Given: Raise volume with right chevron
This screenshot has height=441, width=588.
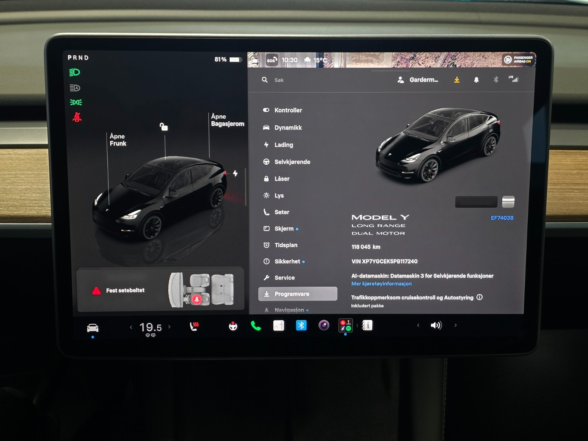Looking at the screenshot, I should pos(456,325).
